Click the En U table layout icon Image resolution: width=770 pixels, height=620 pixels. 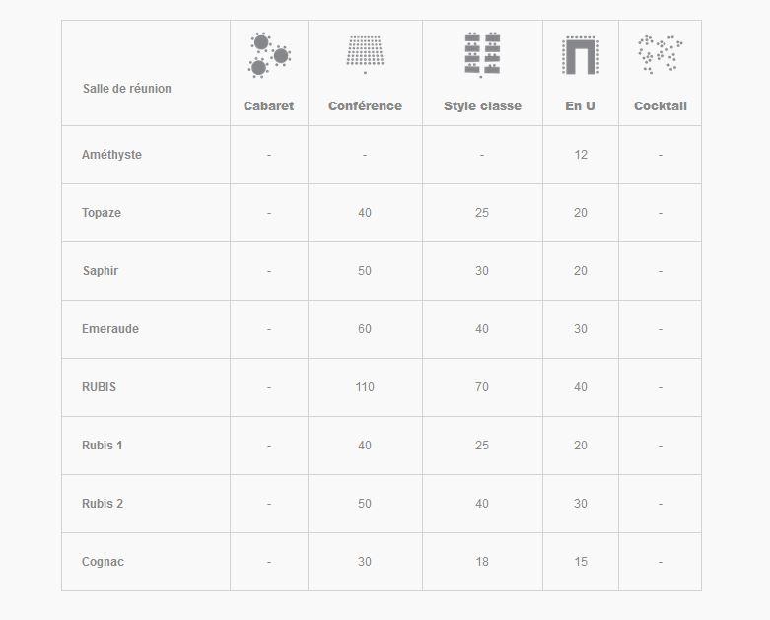coord(581,55)
